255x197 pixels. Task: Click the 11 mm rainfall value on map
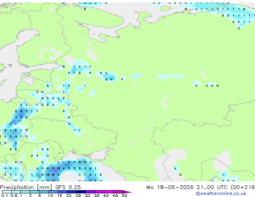pos(53,168)
